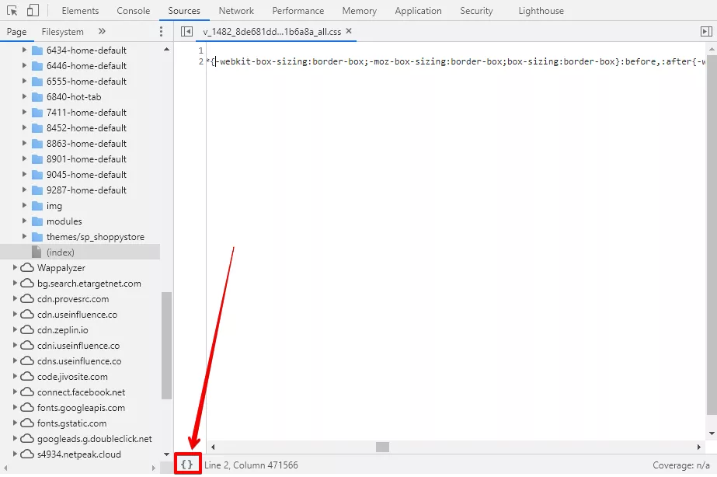Screen dimensions: 717x477
Task: Click the 6840-hot-tab folder icon
Action: coord(37,97)
